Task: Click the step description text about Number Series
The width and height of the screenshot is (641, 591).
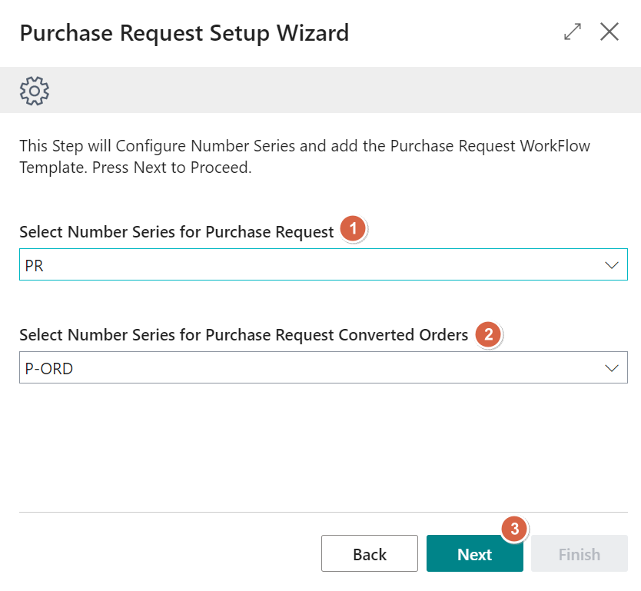Action: [x=305, y=157]
